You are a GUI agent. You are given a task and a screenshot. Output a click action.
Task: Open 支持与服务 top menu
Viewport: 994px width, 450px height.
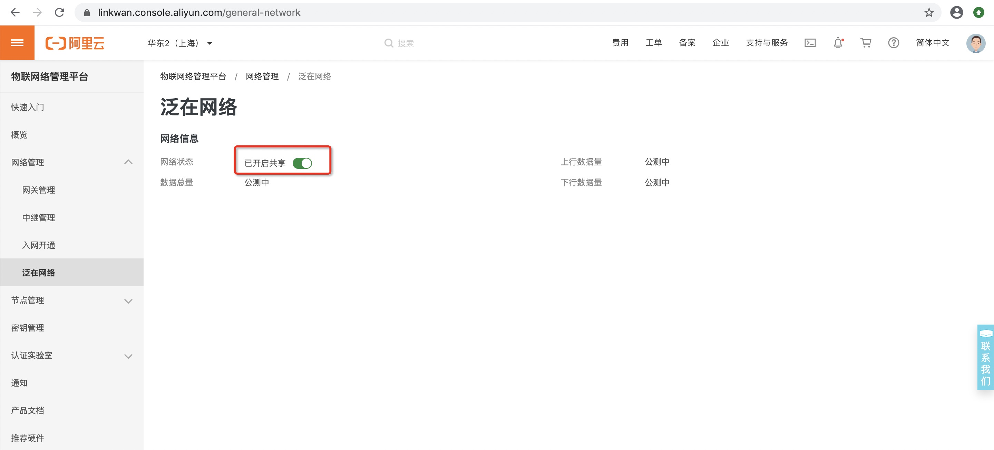767,43
